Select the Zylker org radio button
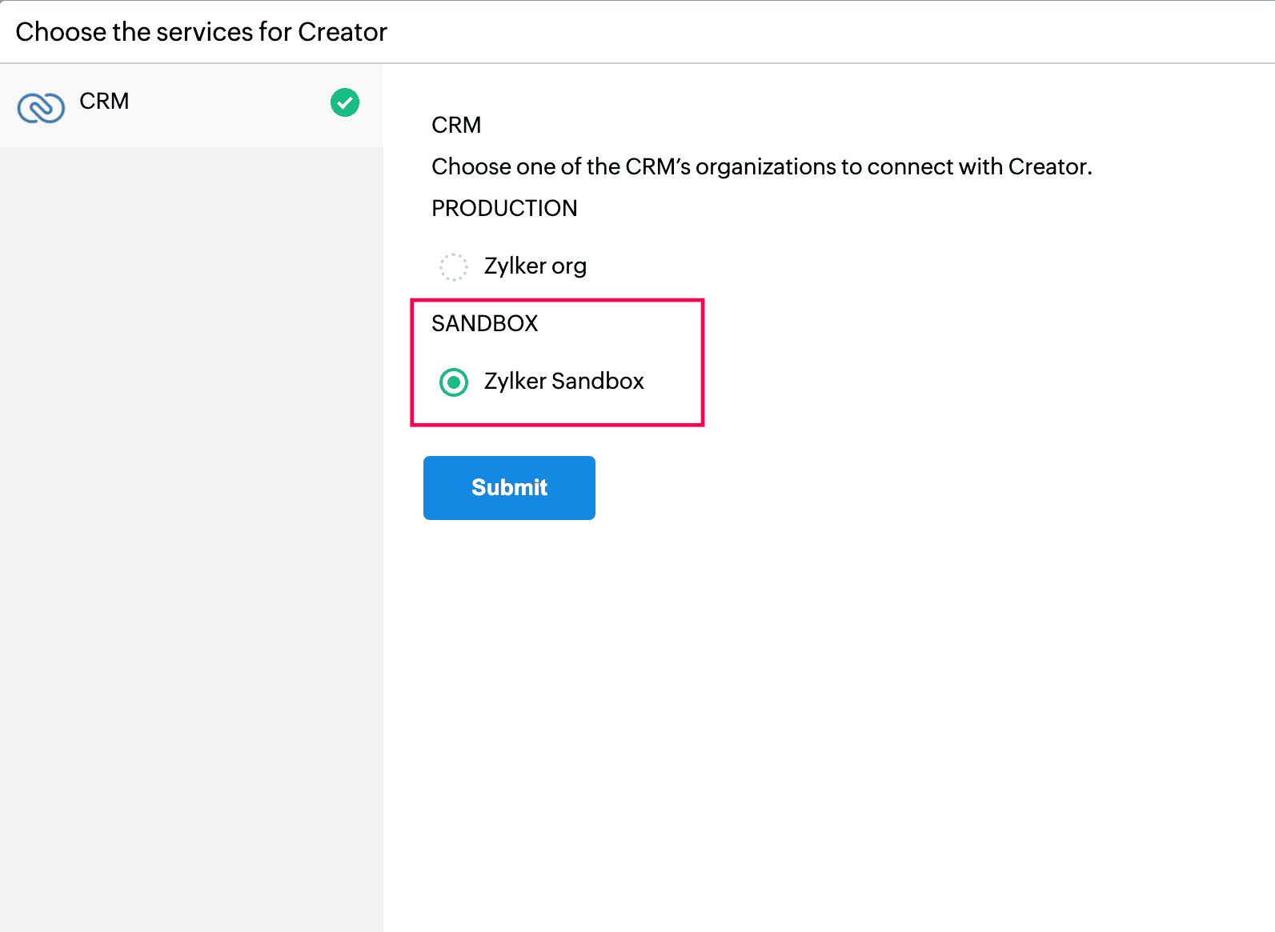The width and height of the screenshot is (1275, 932). pyautogui.click(x=454, y=267)
